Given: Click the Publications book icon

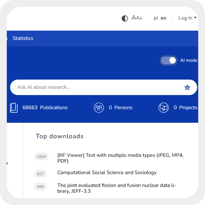Looking at the screenshot, I should [14, 108].
